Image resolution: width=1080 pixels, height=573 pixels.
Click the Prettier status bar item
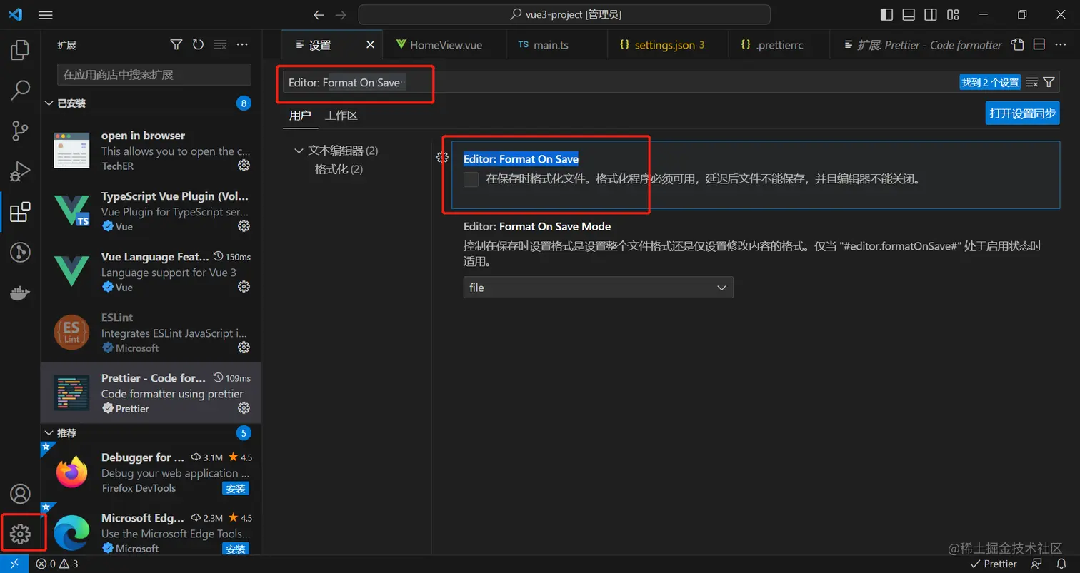[x=994, y=564]
